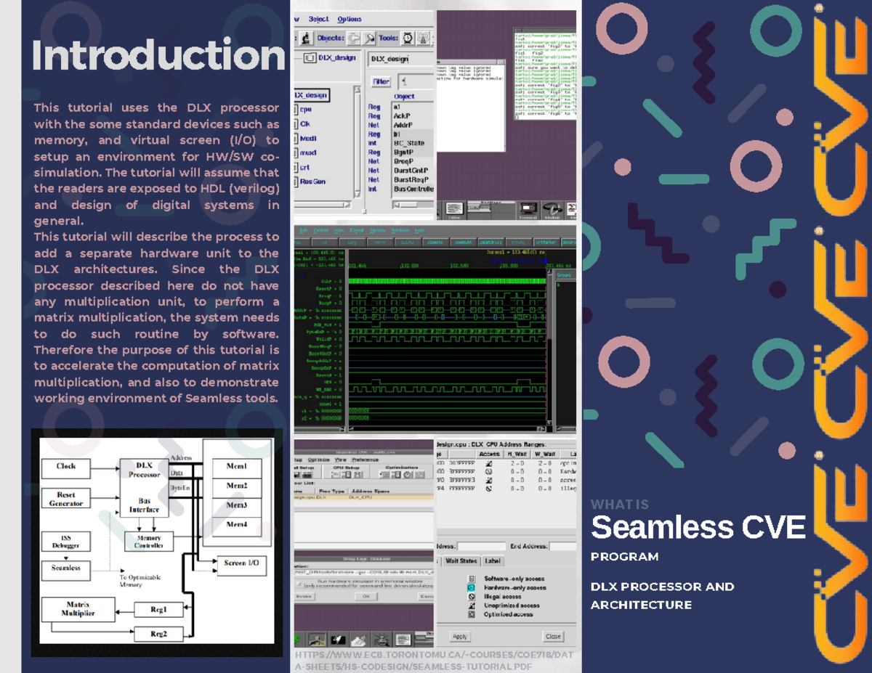
Task: Click inside the End Address input field
Action: (x=562, y=547)
